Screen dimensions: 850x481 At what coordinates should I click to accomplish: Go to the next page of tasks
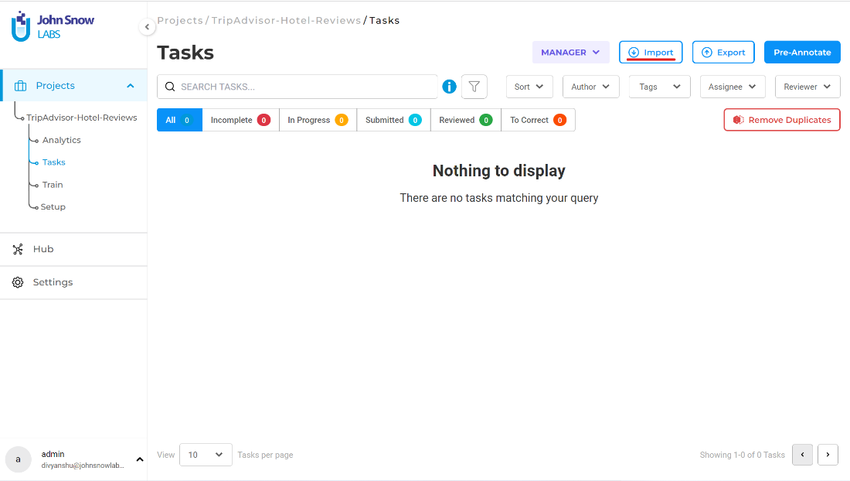[828, 455]
